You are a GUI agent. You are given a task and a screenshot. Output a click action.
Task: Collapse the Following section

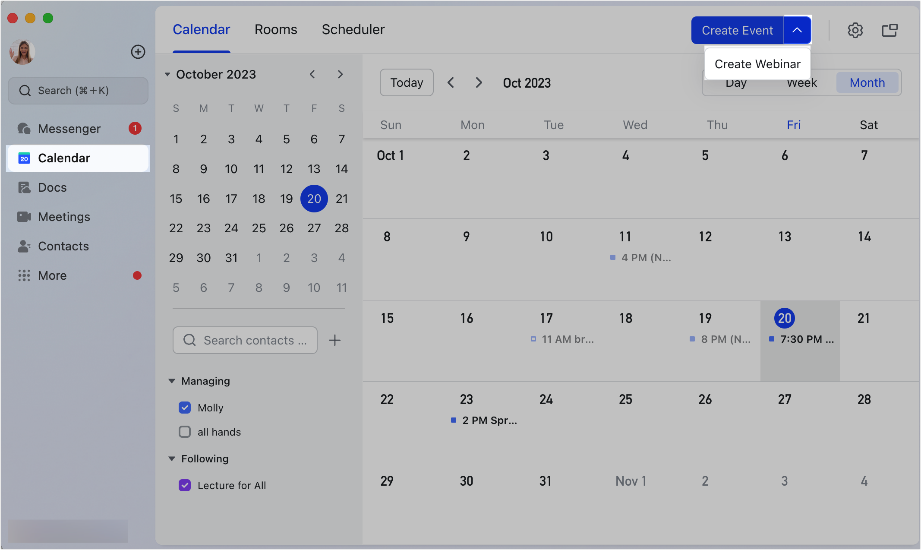[172, 458]
